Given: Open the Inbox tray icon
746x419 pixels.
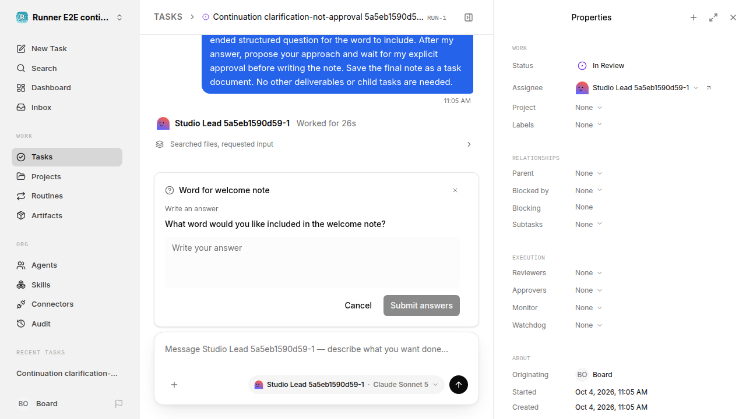Looking at the screenshot, I should click(x=21, y=108).
